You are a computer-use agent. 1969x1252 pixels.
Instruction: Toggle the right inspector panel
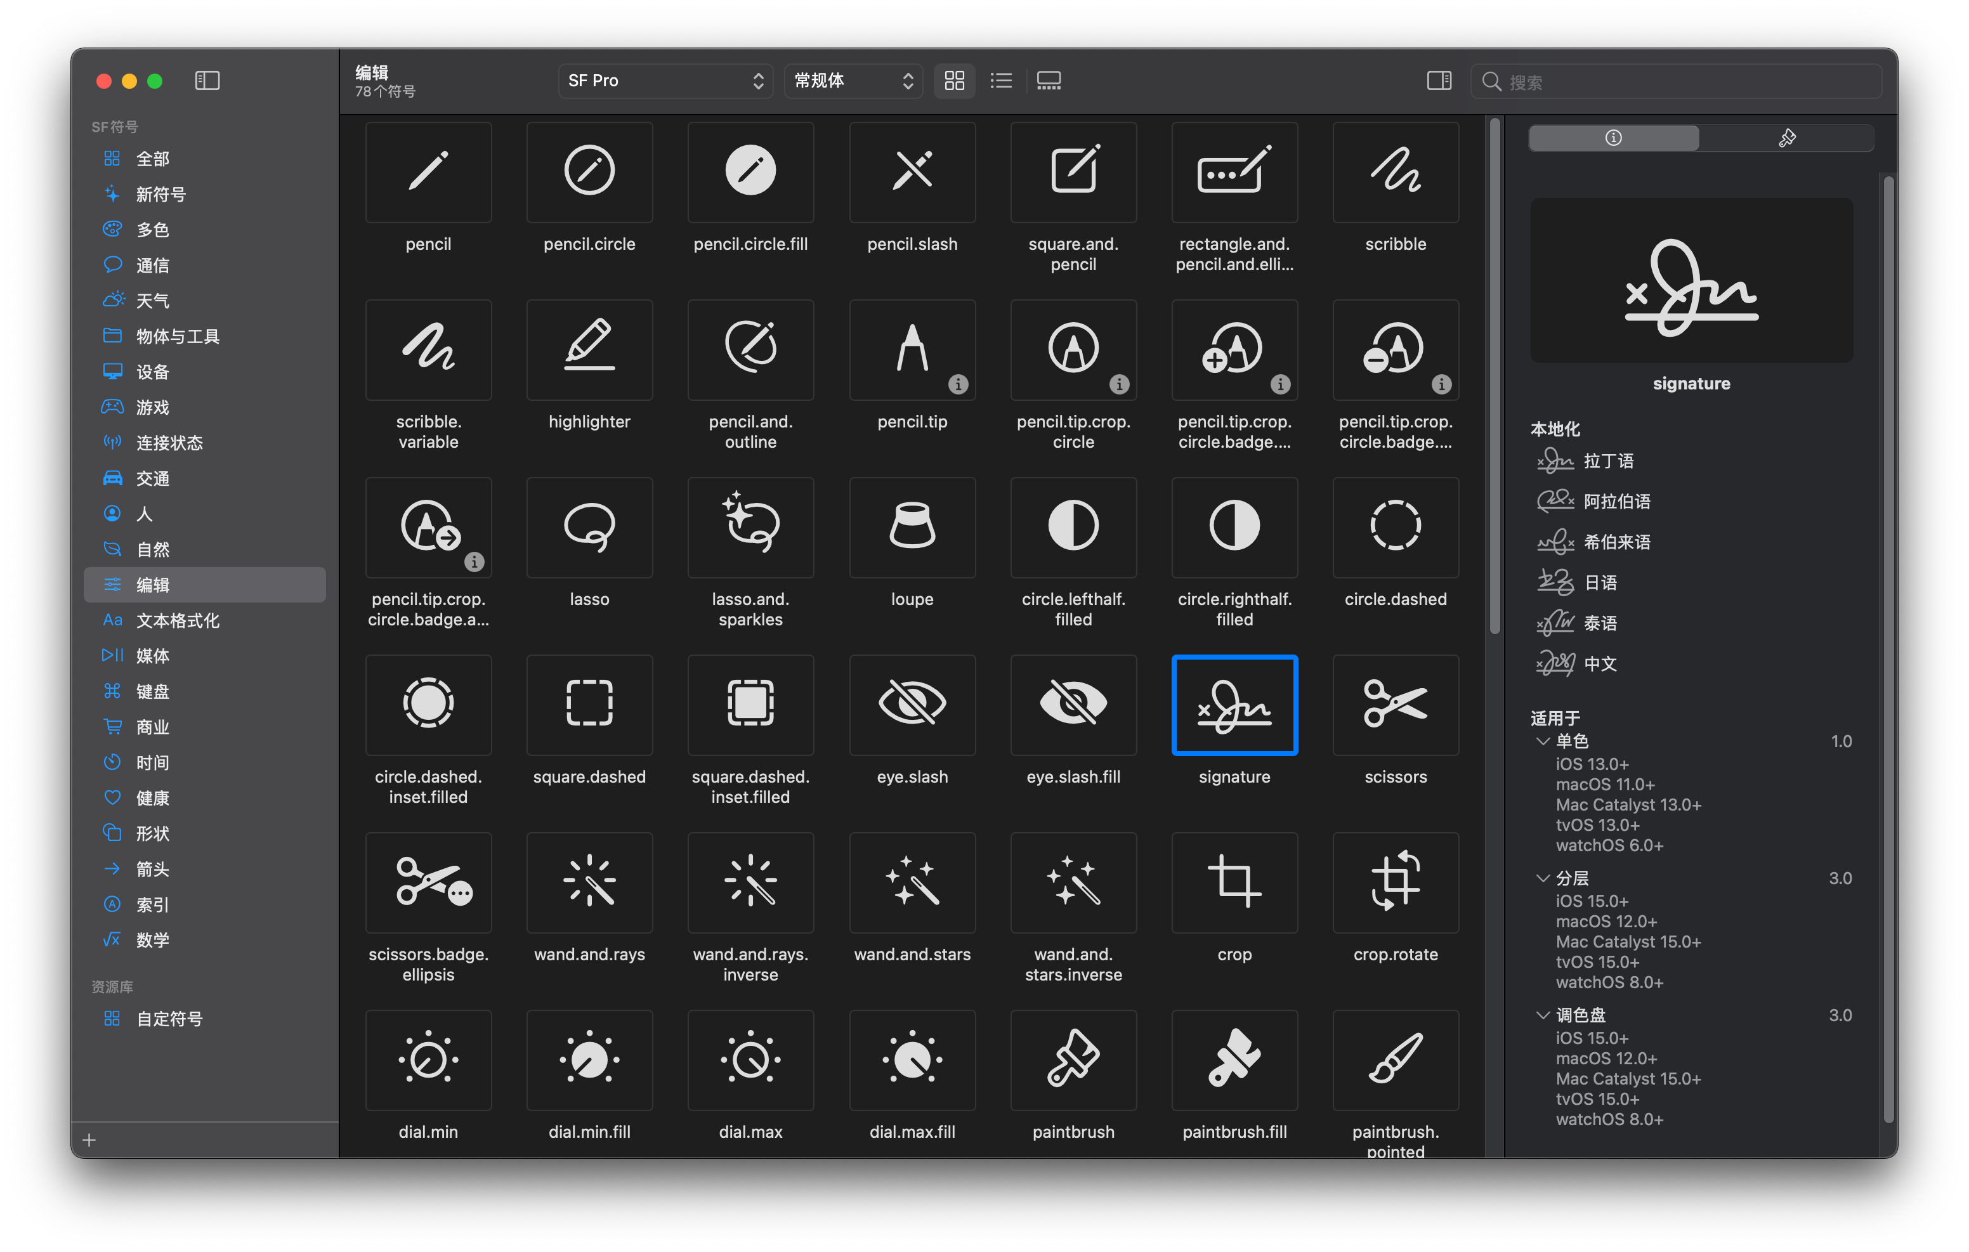pos(1438,80)
